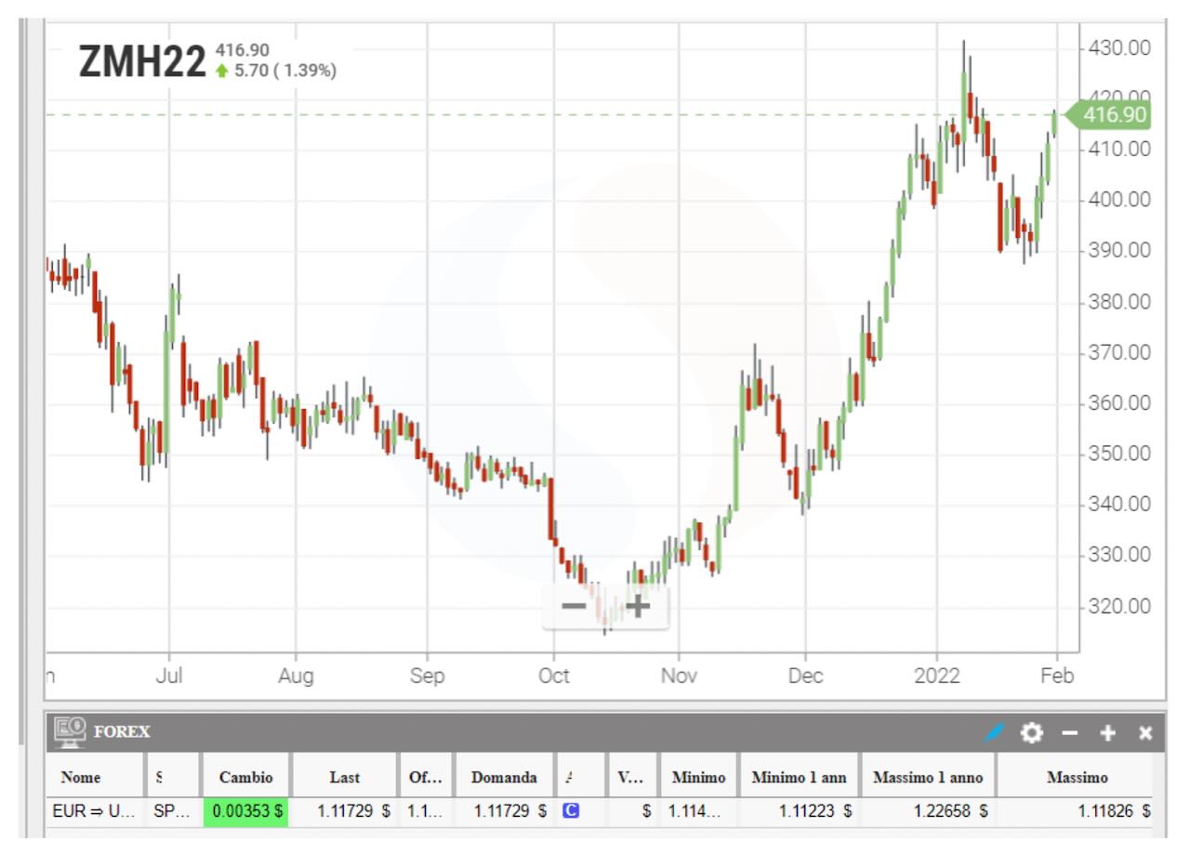Click the ZMH22 symbol title

tap(142, 62)
